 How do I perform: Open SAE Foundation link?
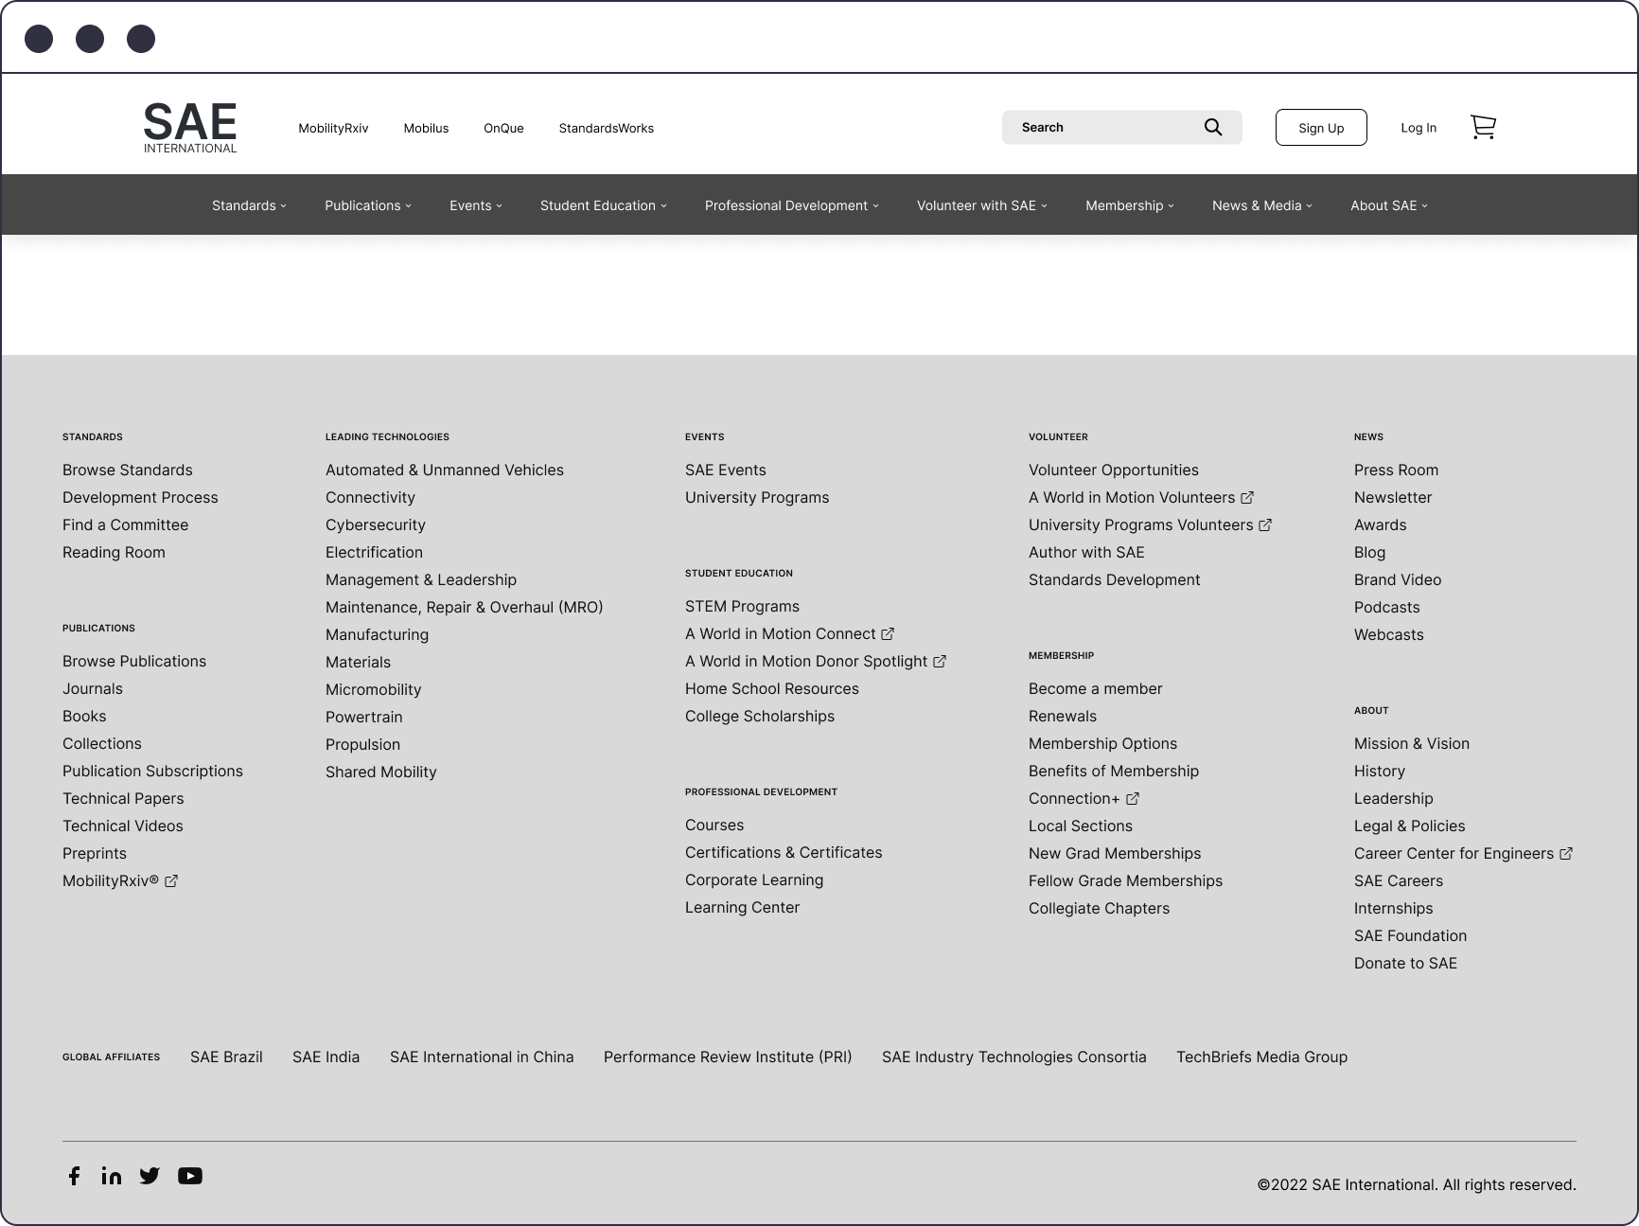point(1411,935)
